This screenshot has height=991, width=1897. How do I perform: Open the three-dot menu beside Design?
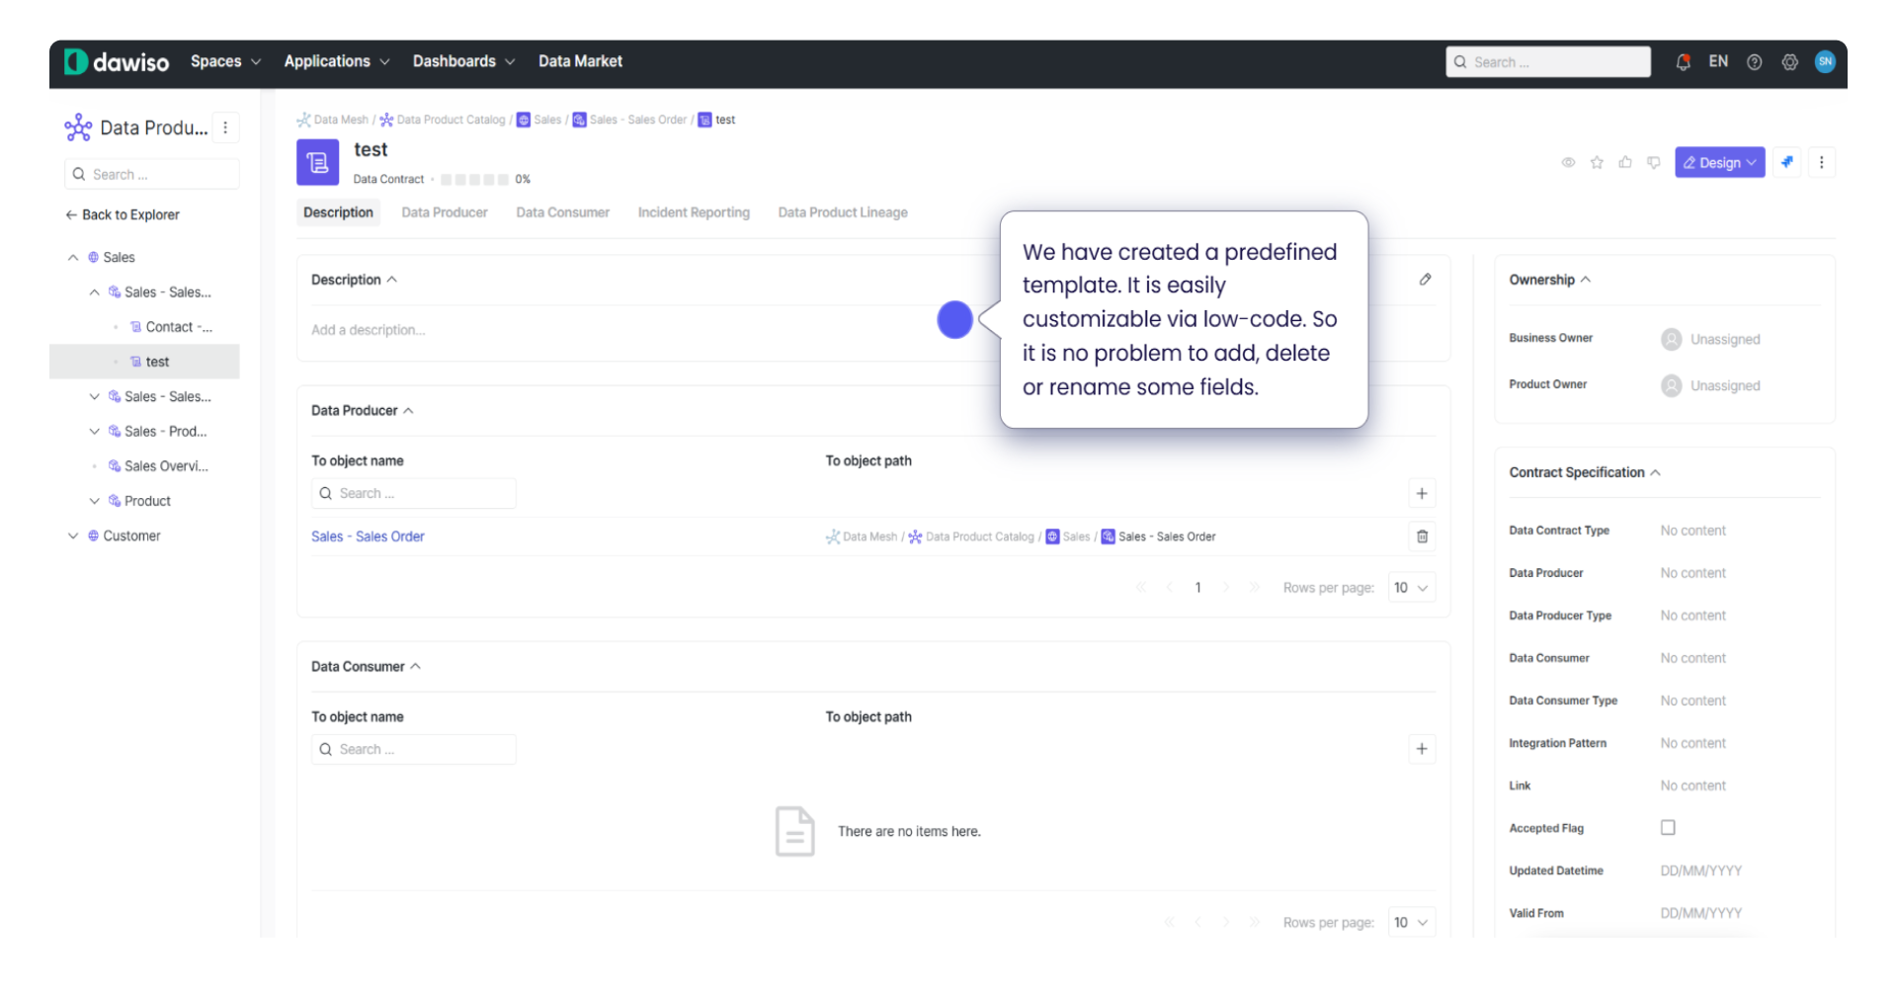tap(1822, 162)
